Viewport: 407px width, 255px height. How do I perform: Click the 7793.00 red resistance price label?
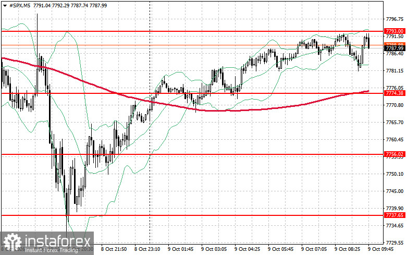click(394, 31)
